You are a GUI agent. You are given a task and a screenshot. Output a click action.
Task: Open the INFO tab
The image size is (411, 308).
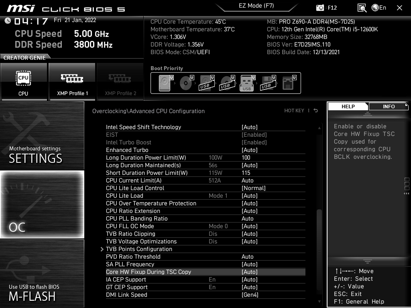pyautogui.click(x=389, y=106)
